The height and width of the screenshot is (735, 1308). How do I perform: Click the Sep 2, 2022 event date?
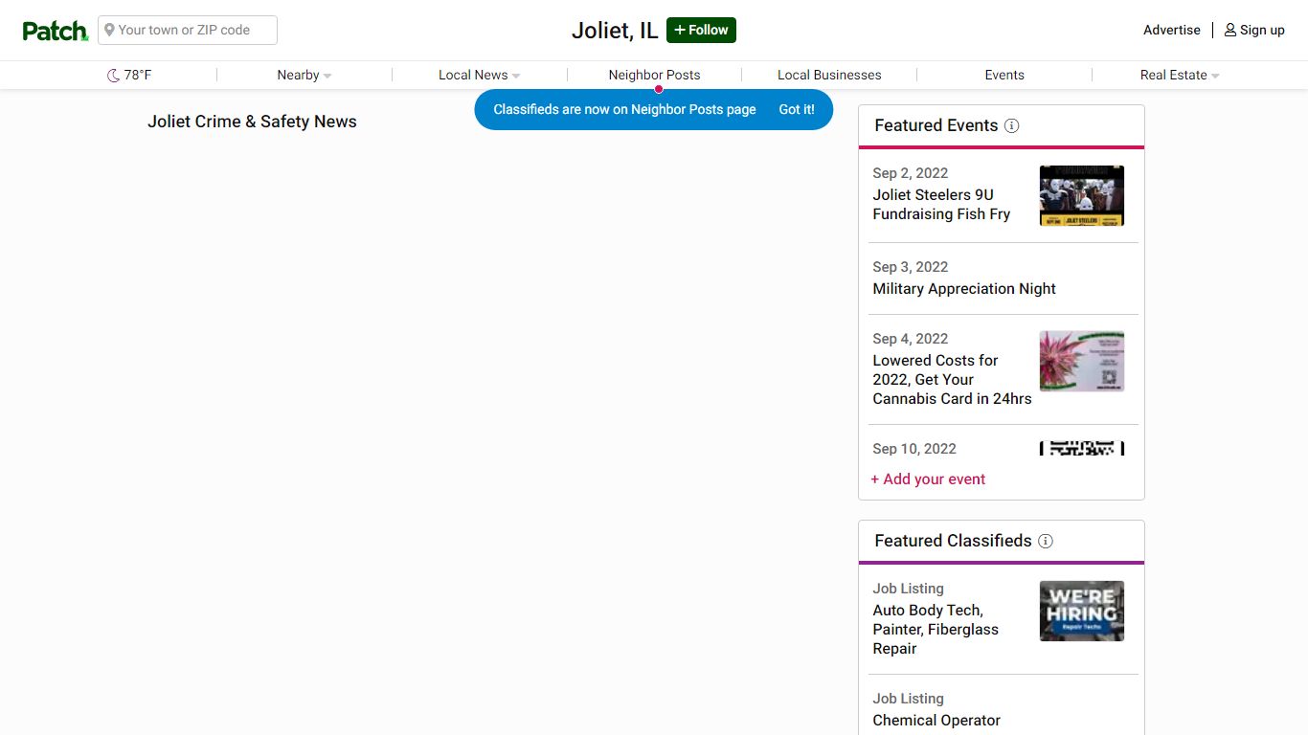click(911, 173)
